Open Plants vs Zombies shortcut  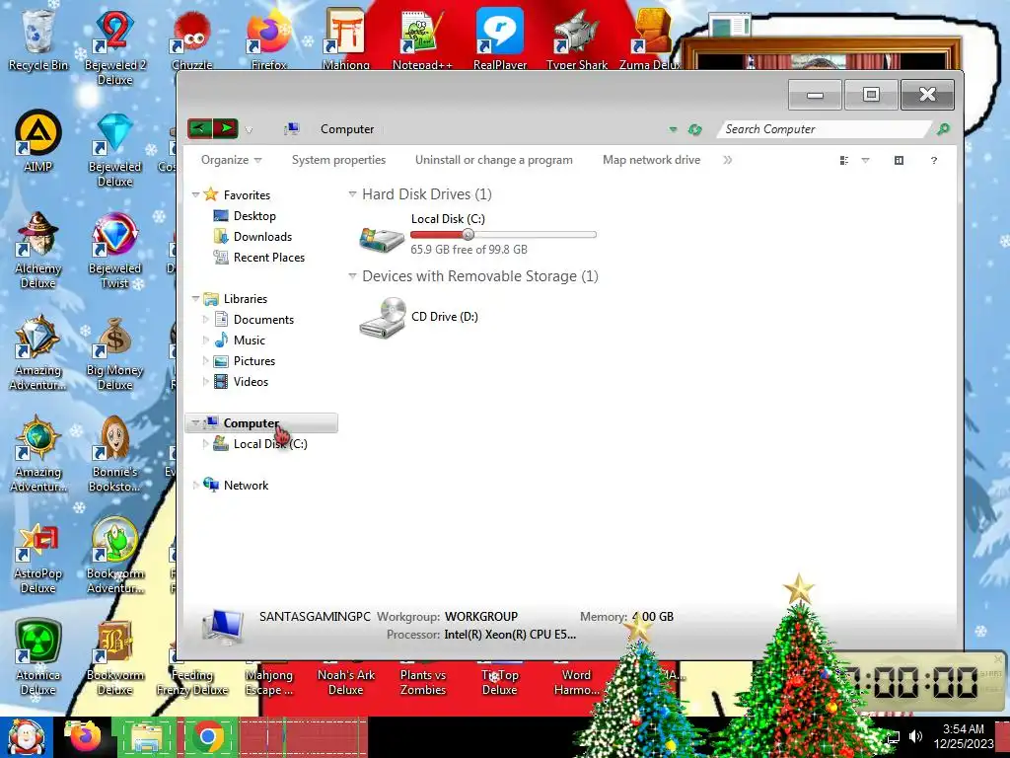click(x=422, y=681)
